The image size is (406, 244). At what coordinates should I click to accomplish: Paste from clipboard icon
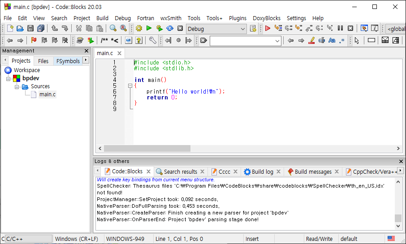coord(99,28)
